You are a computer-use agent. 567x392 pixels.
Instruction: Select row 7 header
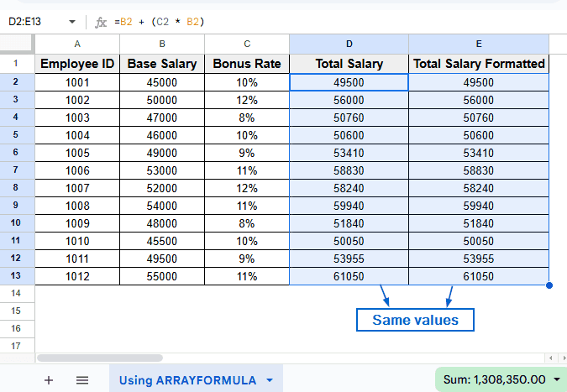17,170
